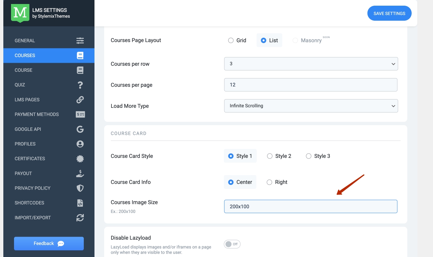Viewport: 433px width, 257px height.
Task: Open the Payout settings menu item
Action: point(23,174)
